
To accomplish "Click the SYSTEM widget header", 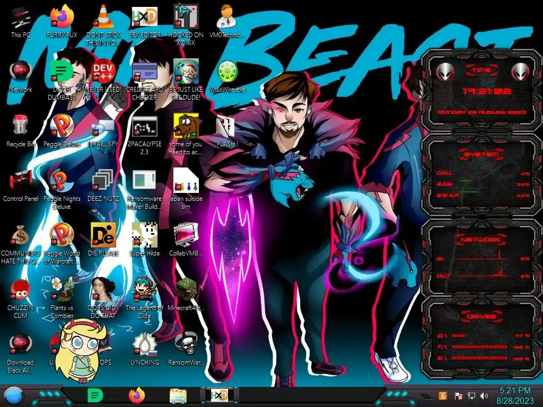I will (481, 154).
